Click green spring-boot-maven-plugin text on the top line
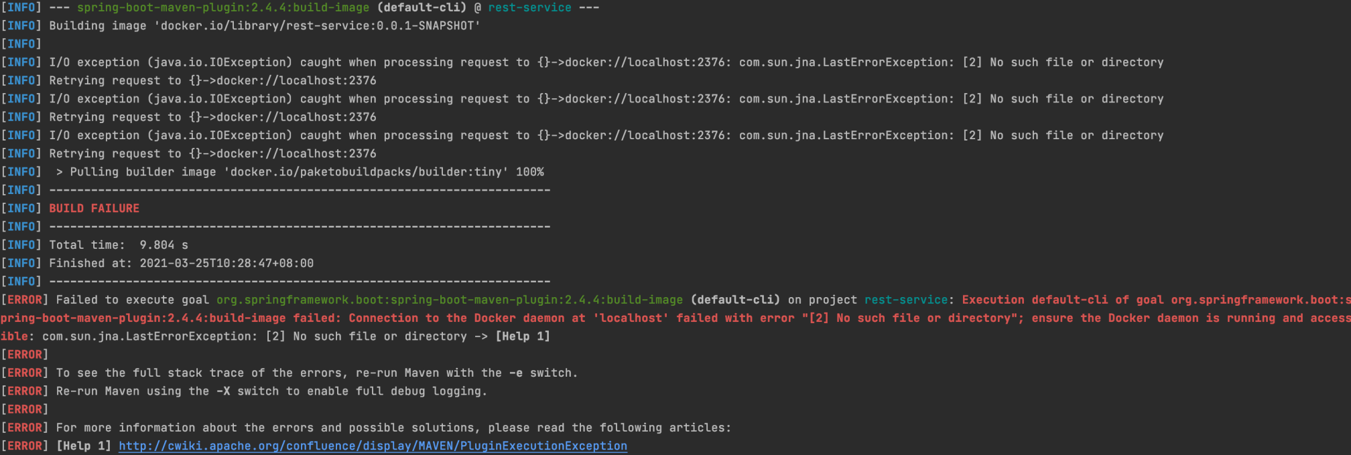 click(222, 7)
